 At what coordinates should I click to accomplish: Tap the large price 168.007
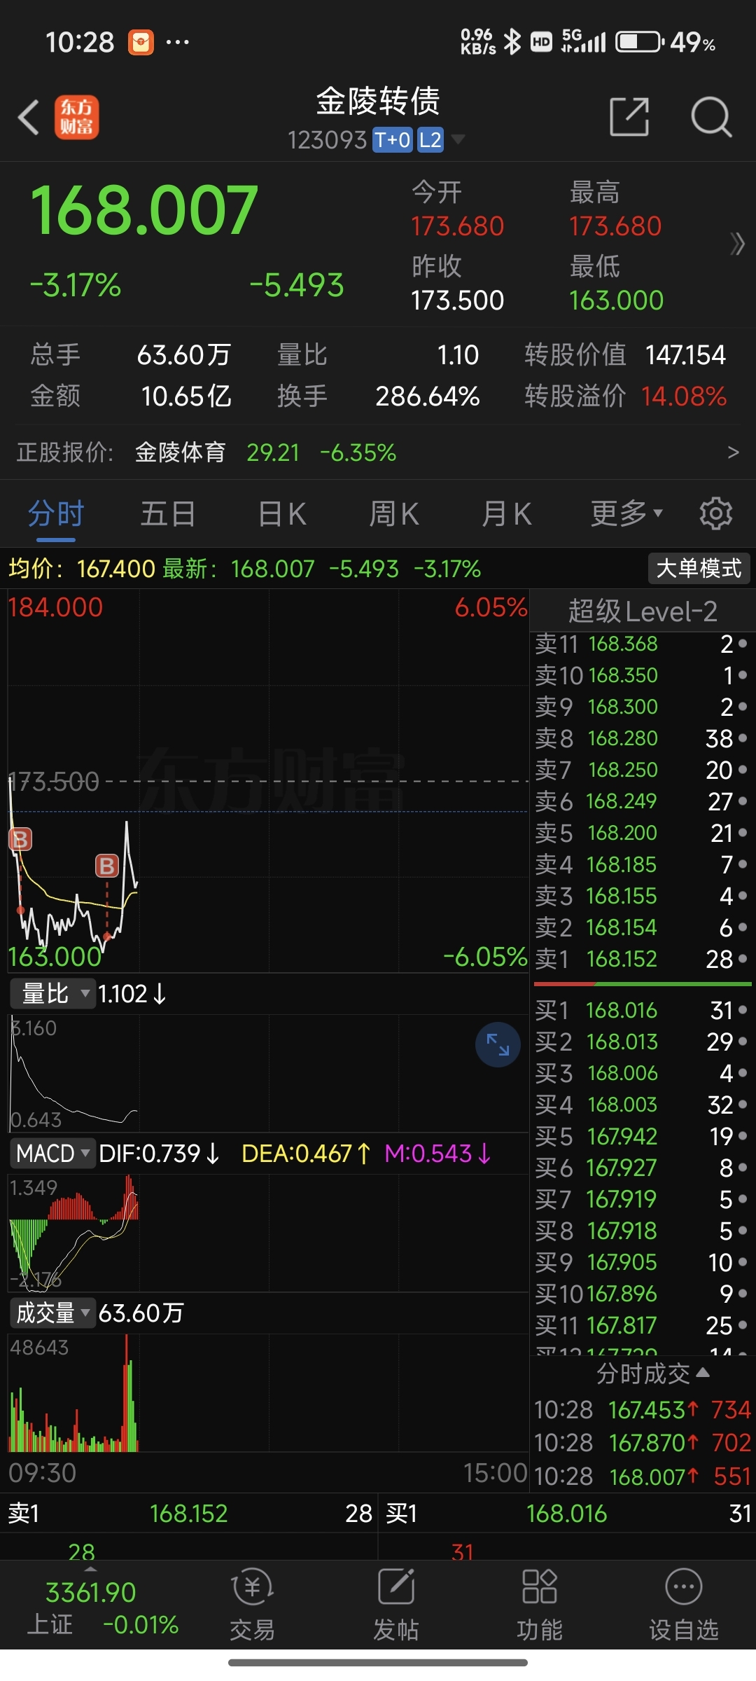(143, 209)
